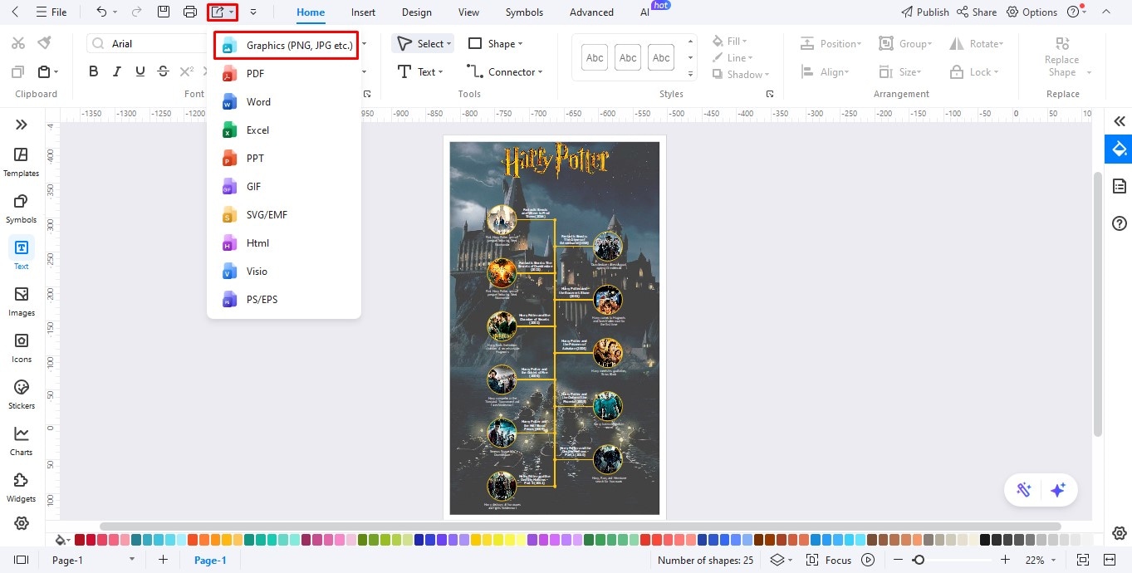This screenshot has width=1132, height=573.
Task: Open the page list panel icon
Action: point(21,560)
